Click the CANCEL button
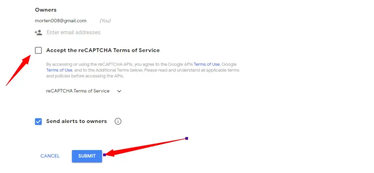Image resolution: width=374 pixels, height=173 pixels. click(x=50, y=156)
